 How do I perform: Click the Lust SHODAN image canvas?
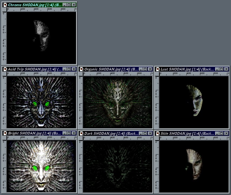pyautogui.click(x=194, y=102)
